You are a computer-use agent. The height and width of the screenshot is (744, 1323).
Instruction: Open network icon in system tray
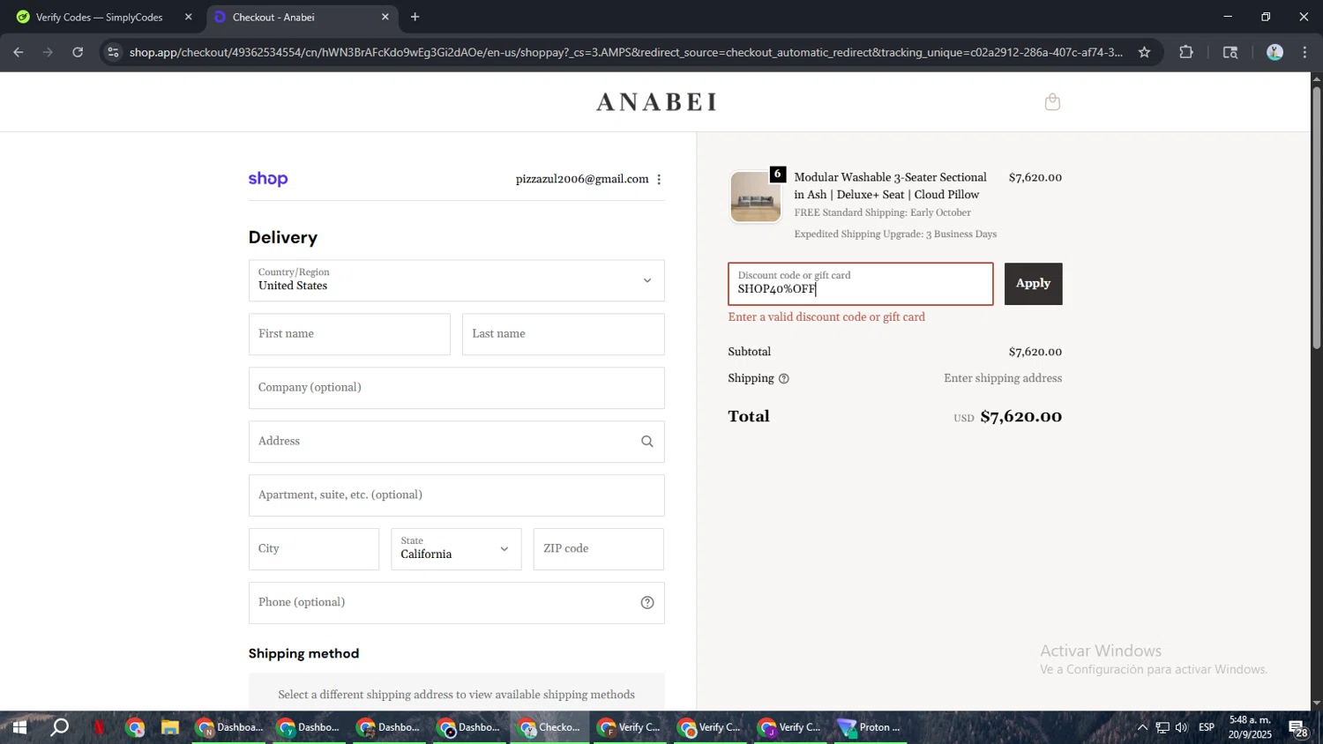tap(1162, 728)
